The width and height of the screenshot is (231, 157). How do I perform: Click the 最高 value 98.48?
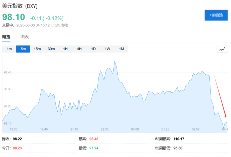click(94, 139)
